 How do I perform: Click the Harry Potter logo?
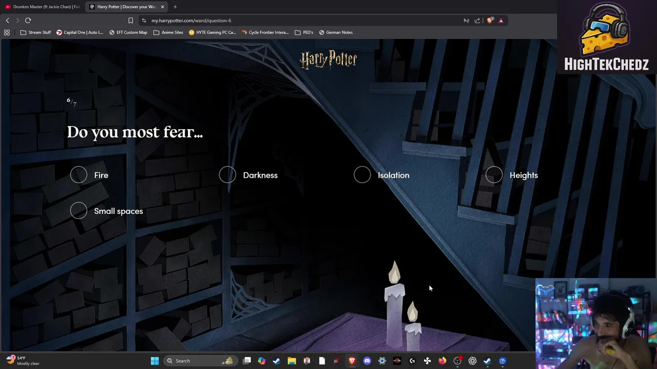pos(328,59)
